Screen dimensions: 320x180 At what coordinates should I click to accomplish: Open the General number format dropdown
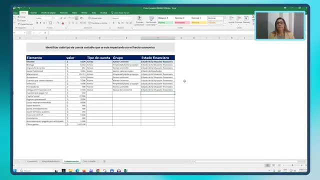click(x=131, y=18)
